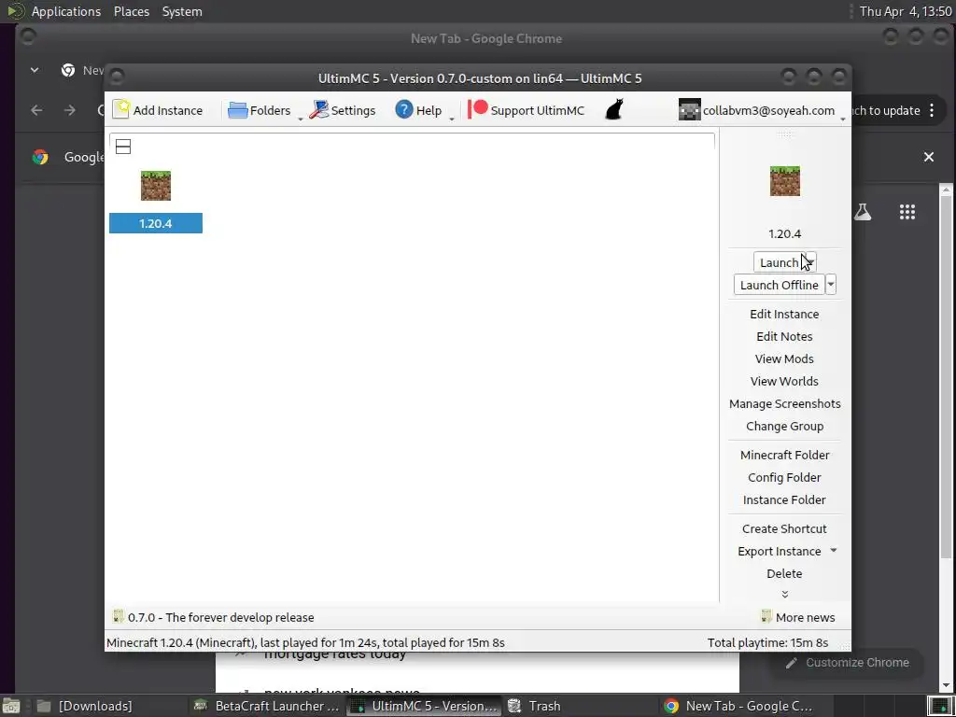The height and width of the screenshot is (717, 956).
Task: Open the Applications menu
Action: click(x=66, y=11)
